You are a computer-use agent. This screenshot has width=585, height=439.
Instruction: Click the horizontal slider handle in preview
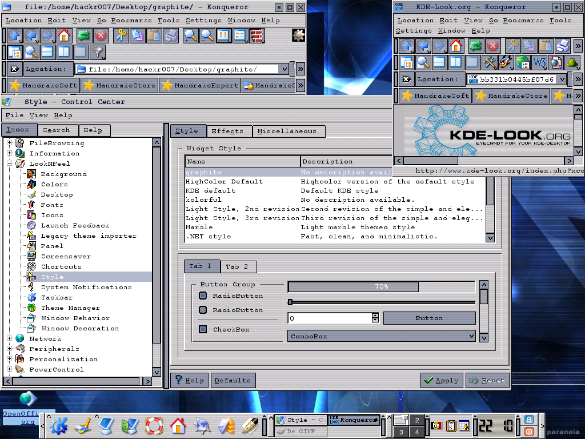click(x=290, y=302)
